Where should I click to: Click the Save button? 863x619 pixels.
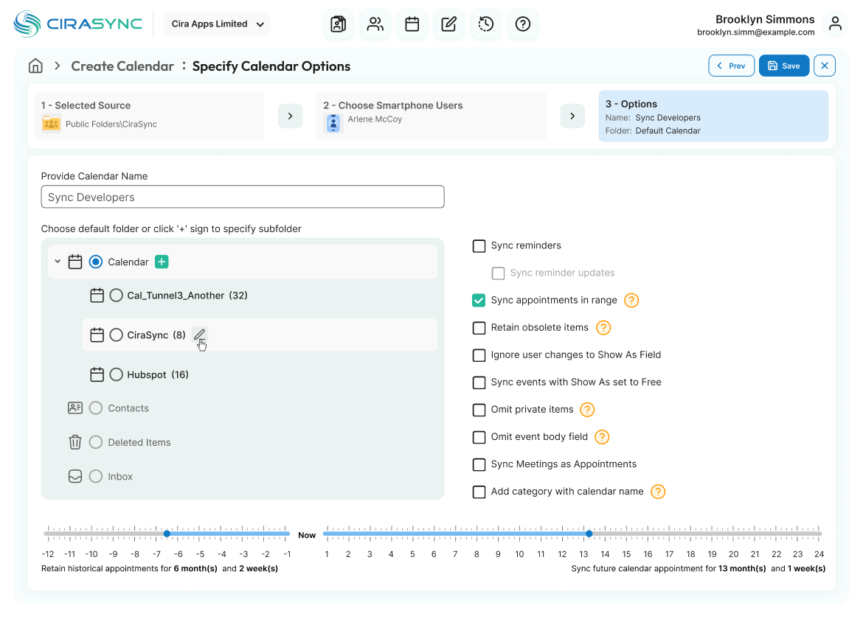[x=784, y=66]
